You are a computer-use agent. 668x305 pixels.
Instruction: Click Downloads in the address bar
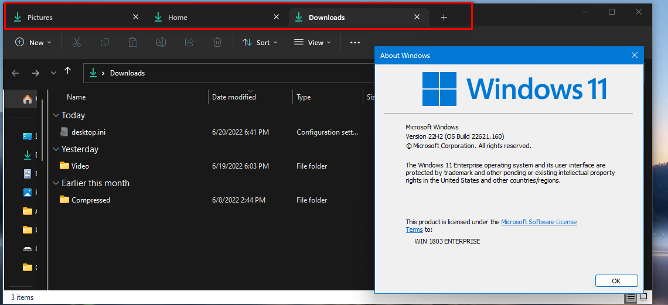tap(127, 73)
